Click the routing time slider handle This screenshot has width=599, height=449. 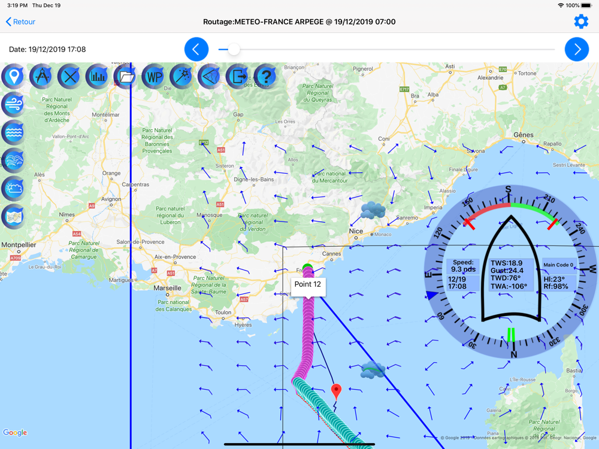[234, 49]
